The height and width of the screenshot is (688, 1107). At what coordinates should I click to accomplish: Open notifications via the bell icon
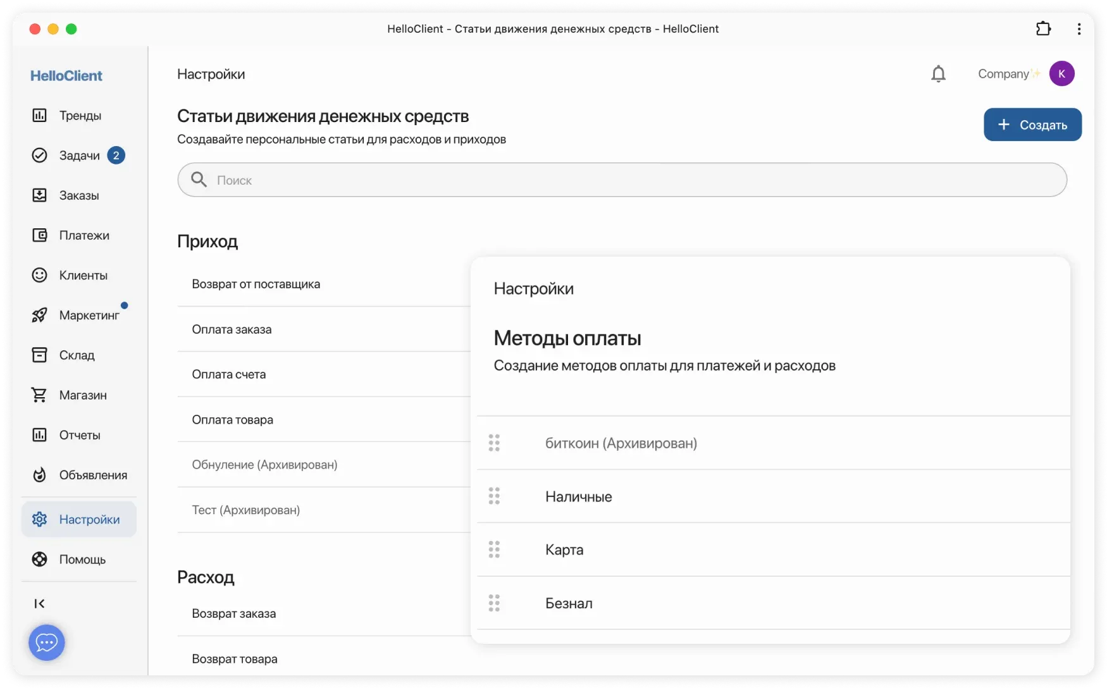(x=939, y=73)
